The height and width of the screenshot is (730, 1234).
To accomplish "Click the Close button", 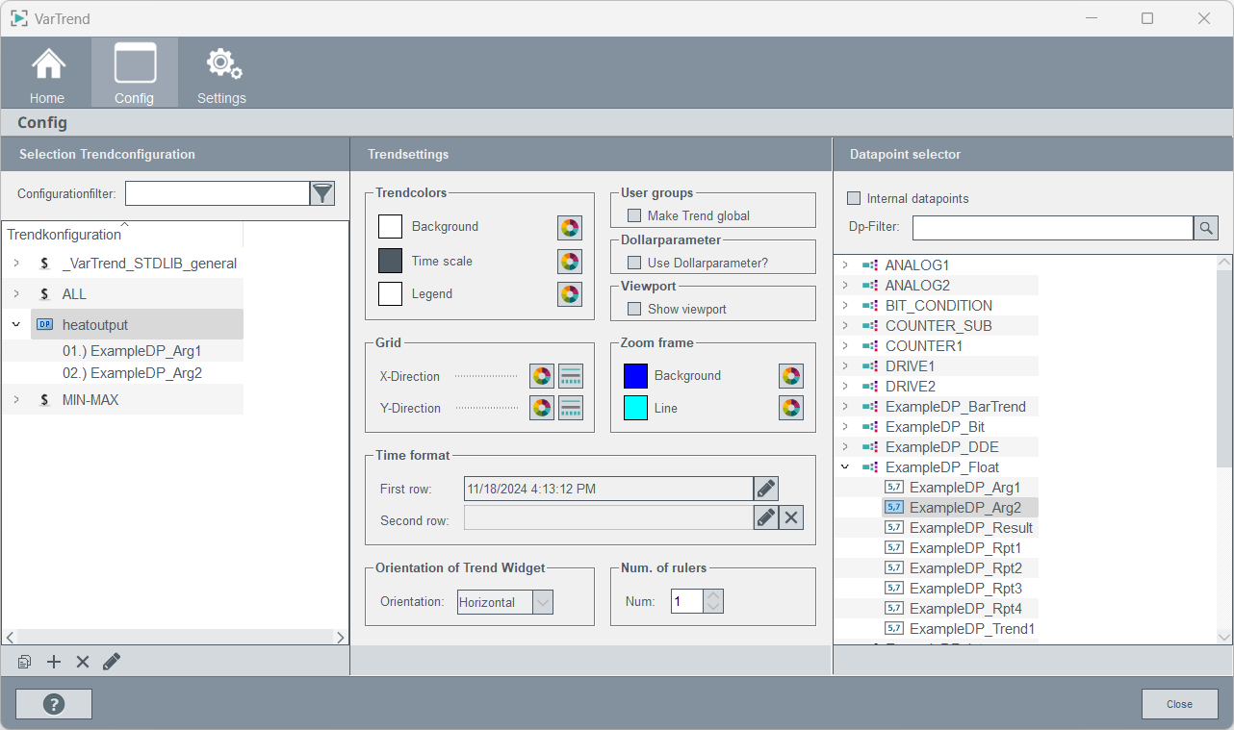I will coord(1179,704).
